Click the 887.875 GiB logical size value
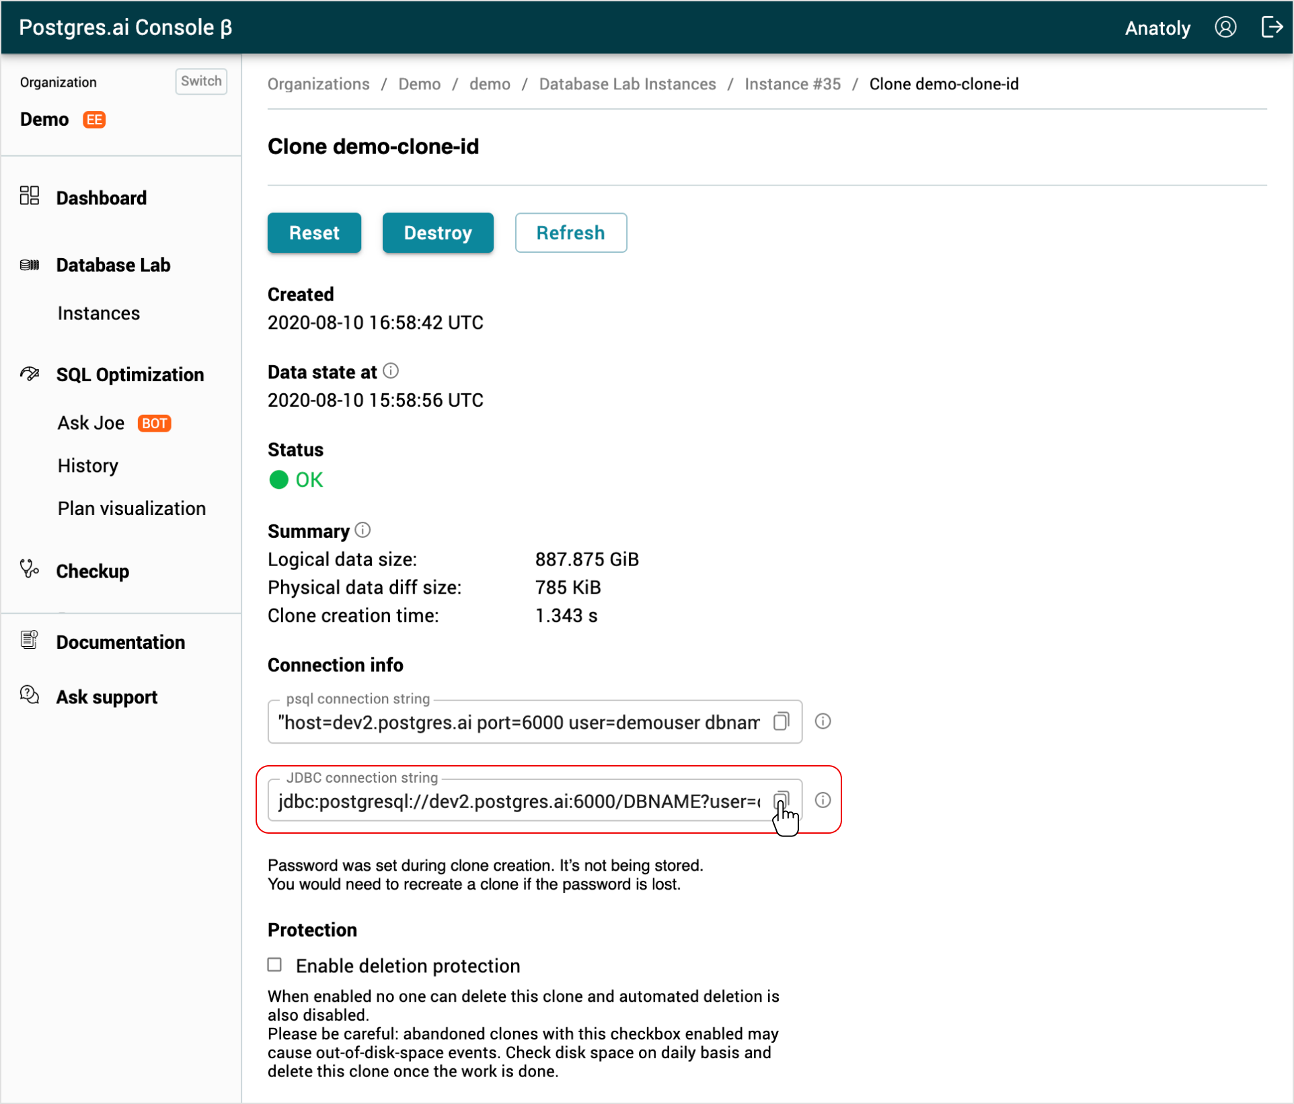 pyautogui.click(x=587, y=559)
